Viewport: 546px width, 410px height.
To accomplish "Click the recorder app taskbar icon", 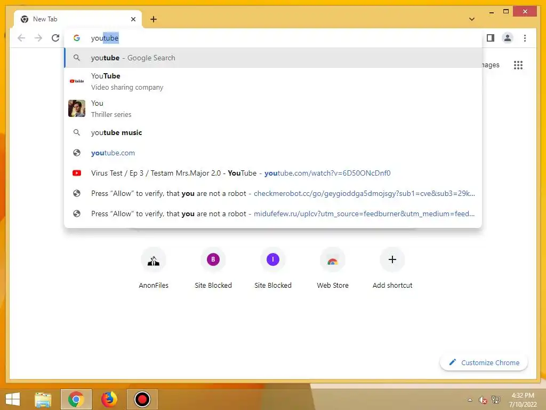I will [142, 399].
